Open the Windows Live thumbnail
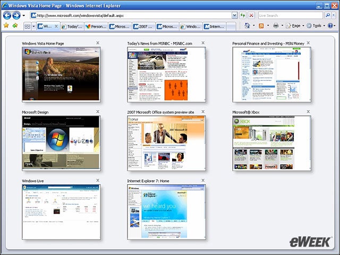The image size is (340, 255). point(61,212)
